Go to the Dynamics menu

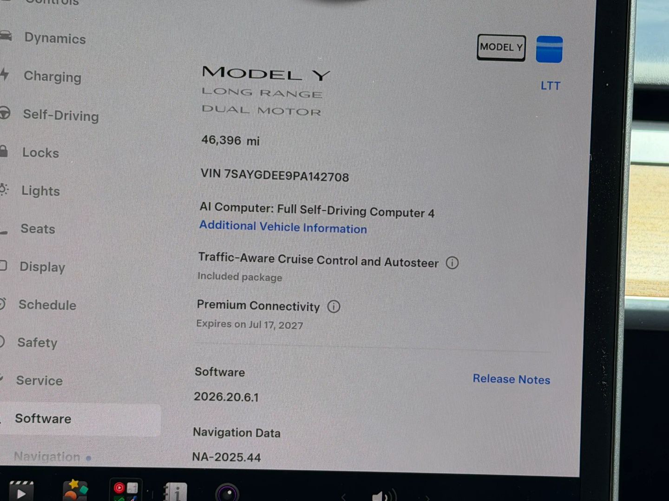click(x=55, y=38)
